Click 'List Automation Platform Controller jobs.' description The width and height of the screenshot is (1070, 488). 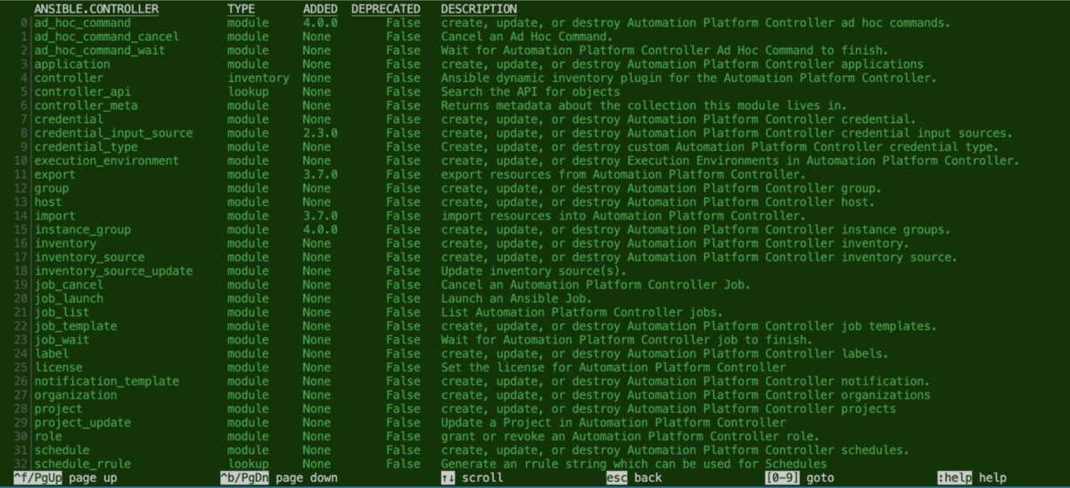(582, 312)
